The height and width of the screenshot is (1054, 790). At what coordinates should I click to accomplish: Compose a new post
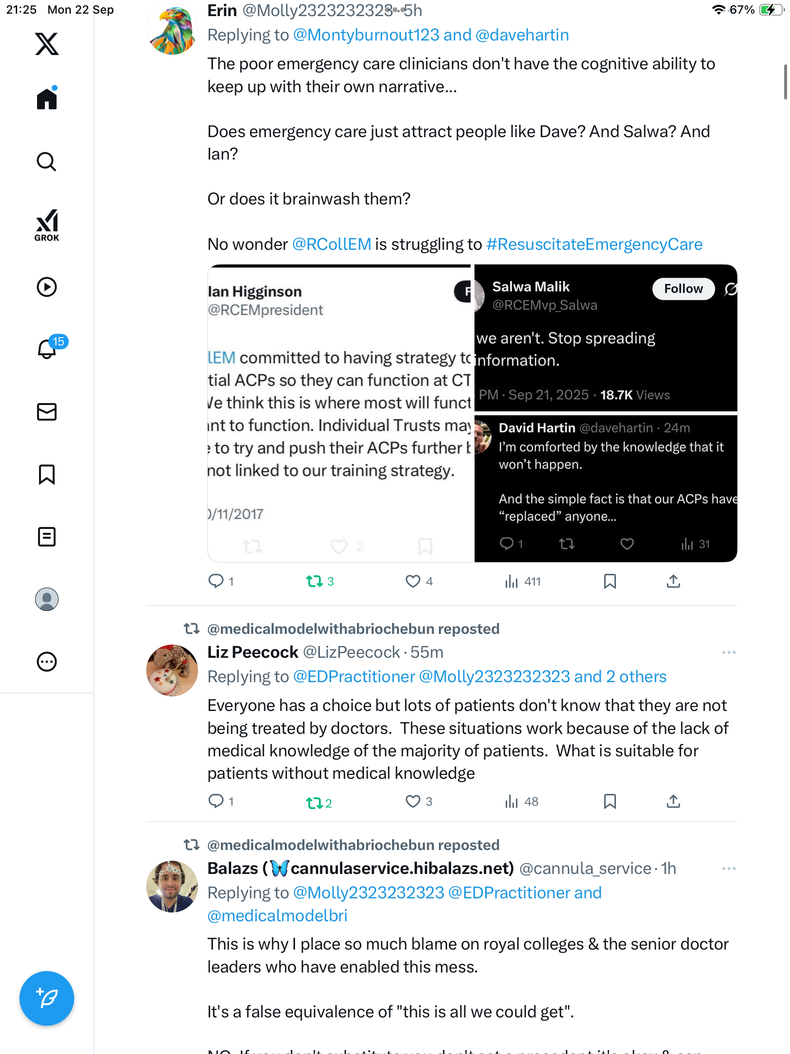47,998
